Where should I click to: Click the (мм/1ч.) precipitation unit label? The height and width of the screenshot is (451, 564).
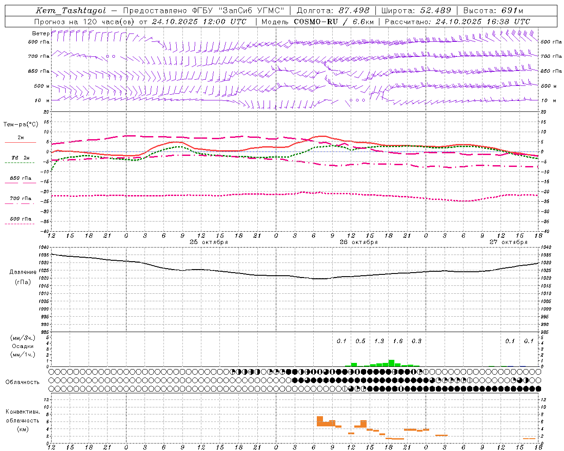(x=22, y=355)
